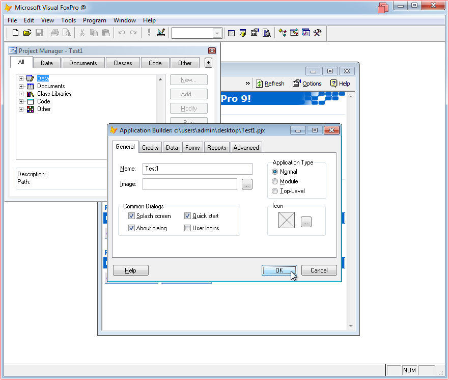Open the Forms tab in Application Builder
This screenshot has height=380, width=449.
(x=192, y=148)
